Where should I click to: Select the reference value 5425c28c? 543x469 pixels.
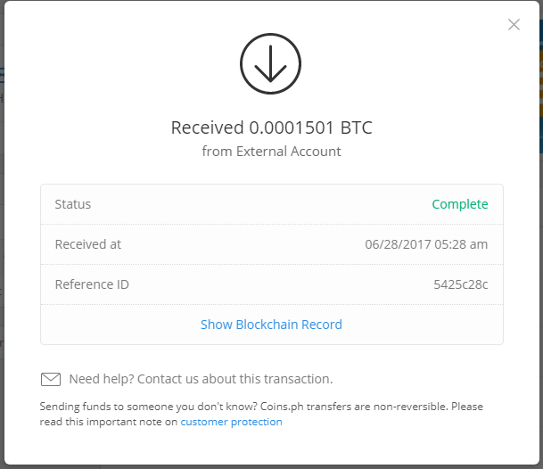point(461,284)
